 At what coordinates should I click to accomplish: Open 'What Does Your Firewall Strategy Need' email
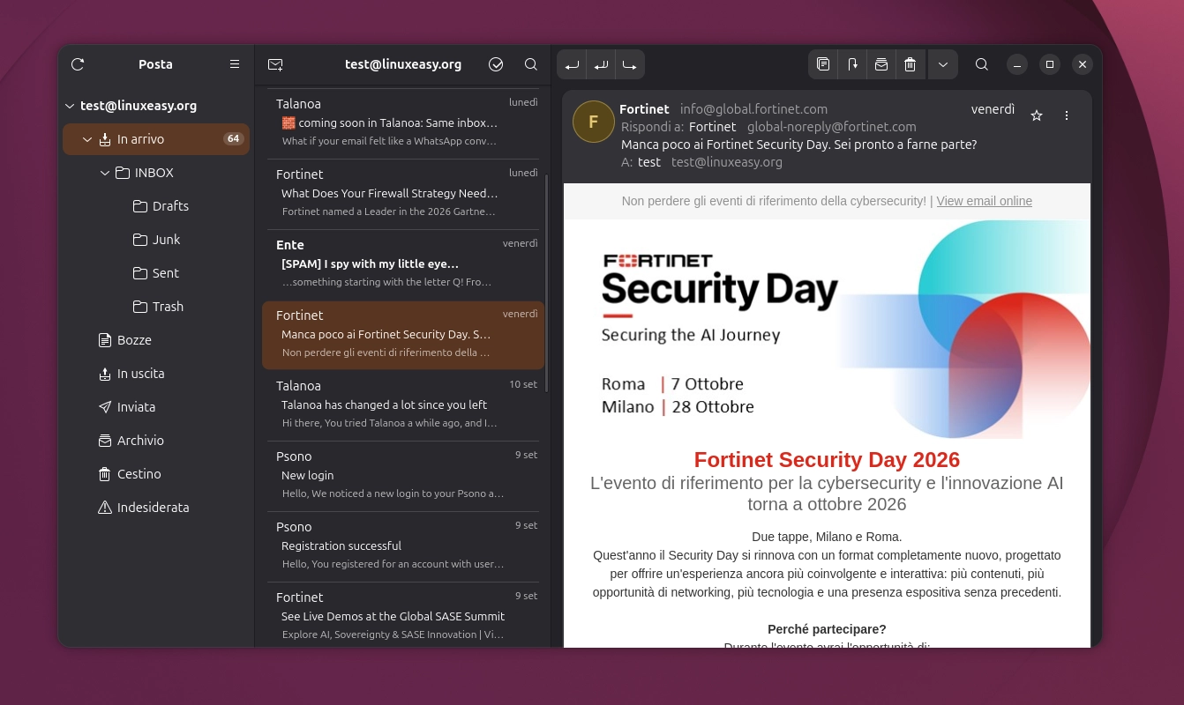click(x=403, y=193)
